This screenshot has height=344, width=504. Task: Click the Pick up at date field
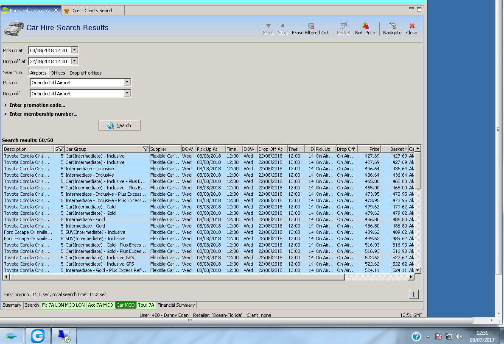coord(50,50)
